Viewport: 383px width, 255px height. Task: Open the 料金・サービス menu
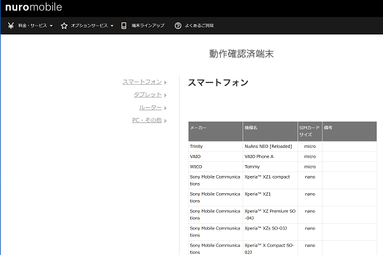pyautogui.click(x=33, y=25)
